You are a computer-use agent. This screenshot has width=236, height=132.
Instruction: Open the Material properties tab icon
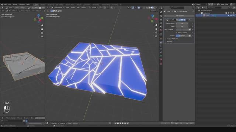tap(161, 59)
